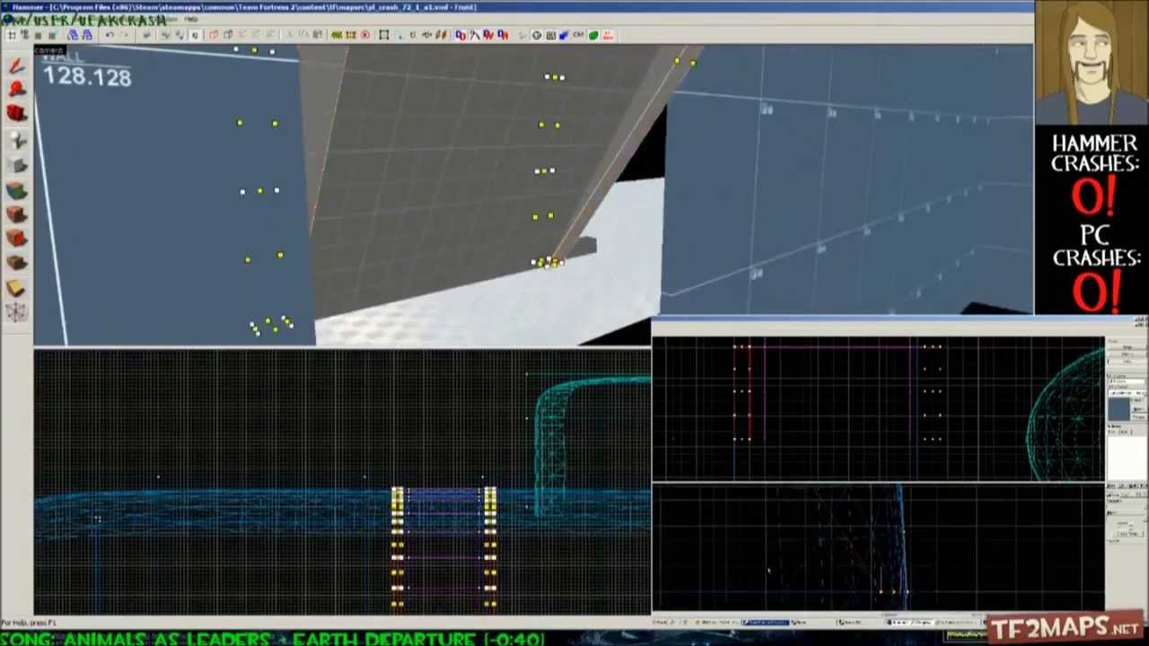
Task: Click the larger grid size icon
Action: (52, 35)
